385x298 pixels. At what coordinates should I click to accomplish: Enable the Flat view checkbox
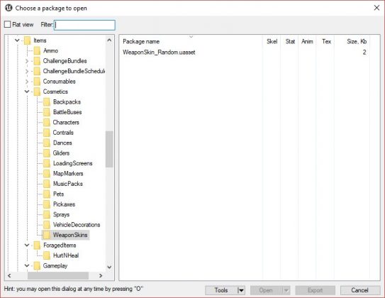click(8, 24)
